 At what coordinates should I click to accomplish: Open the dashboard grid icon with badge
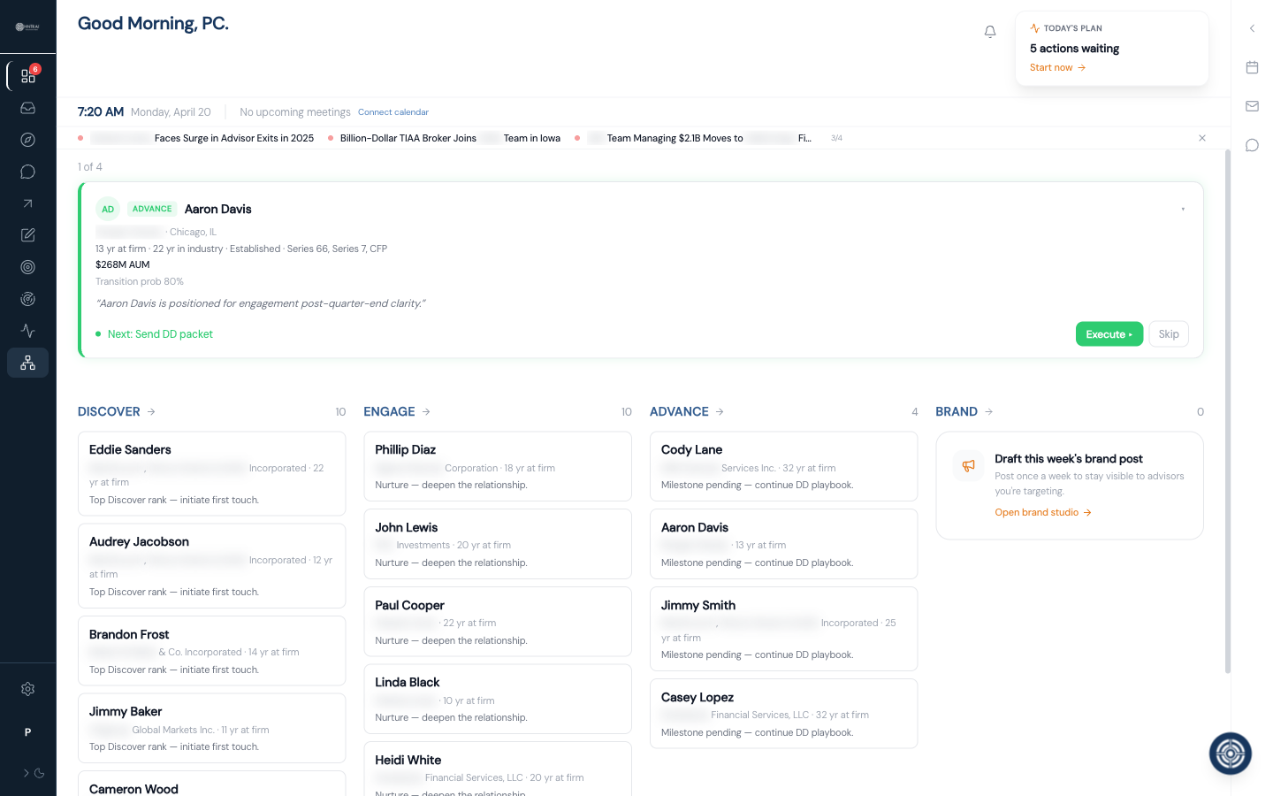[27, 75]
